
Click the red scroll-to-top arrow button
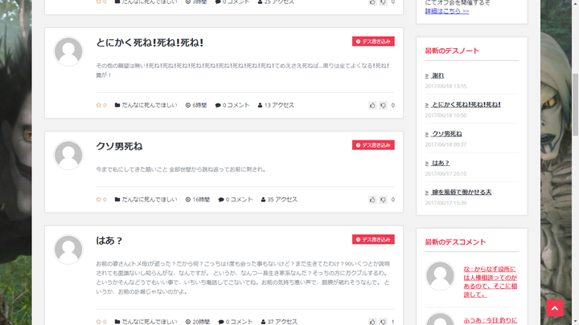coord(555,308)
